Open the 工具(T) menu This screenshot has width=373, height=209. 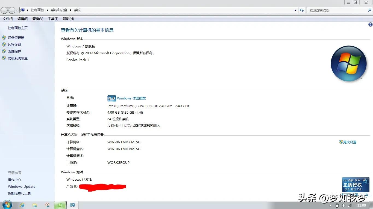pyautogui.click(x=53, y=19)
